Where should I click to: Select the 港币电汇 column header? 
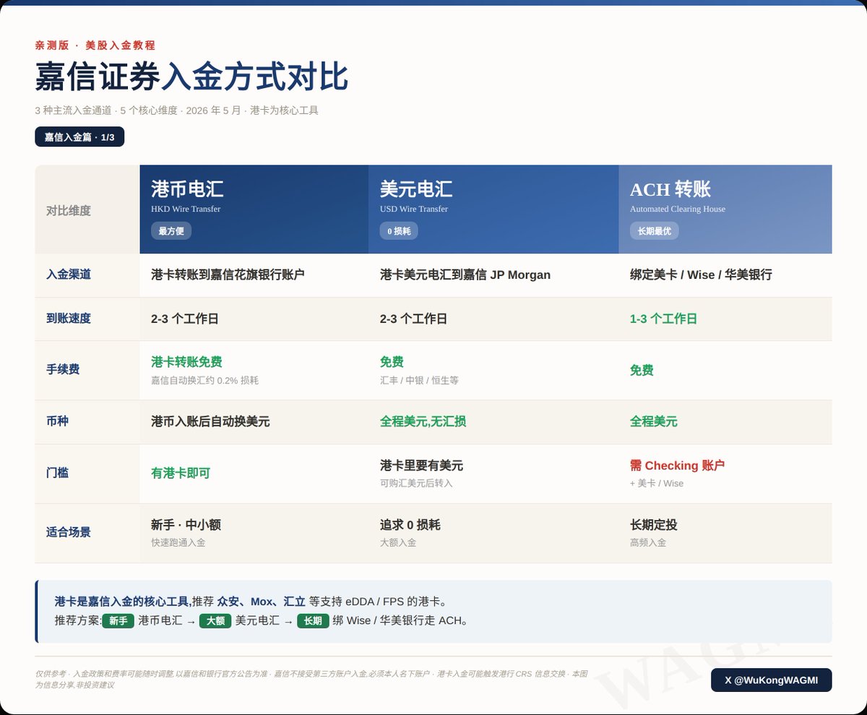254,209
